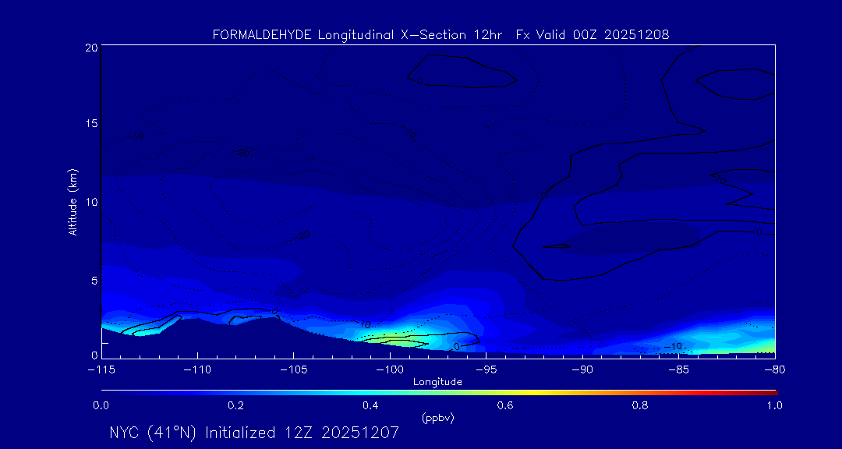
Task: Click the ppbv color scale bar
Action: coord(439,393)
